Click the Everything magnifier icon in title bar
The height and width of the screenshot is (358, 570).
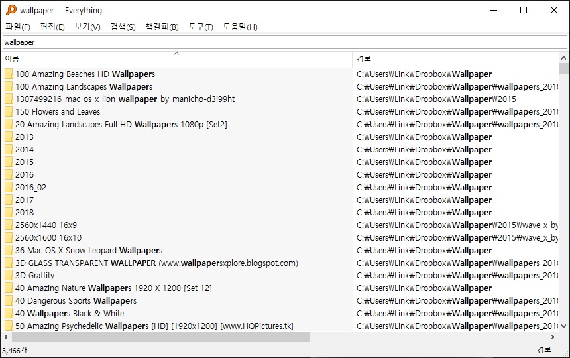11,10
